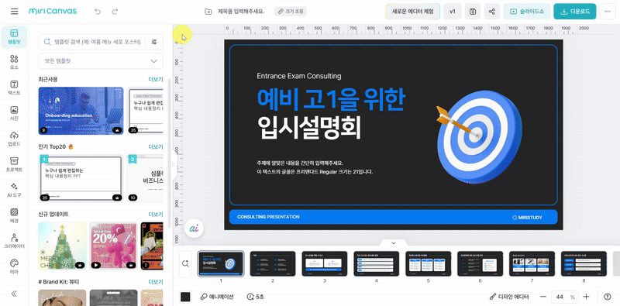Select slide 5 thumbnail
The image size is (620, 306).
click(x=429, y=263)
